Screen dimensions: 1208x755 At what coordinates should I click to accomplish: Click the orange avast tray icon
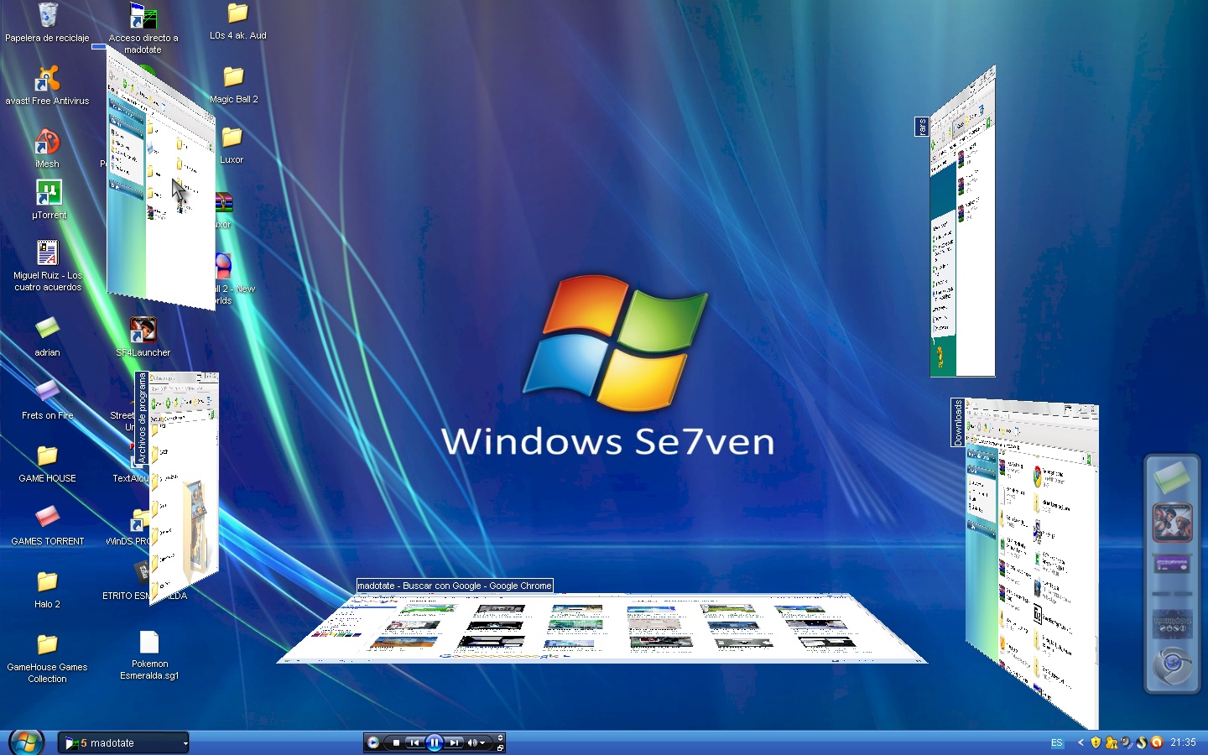pyautogui.click(x=1157, y=742)
